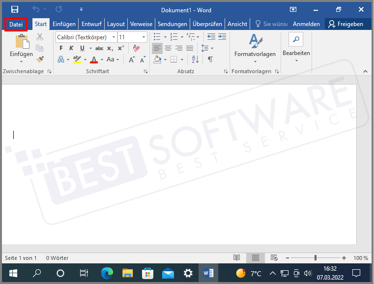Open the font size dropdown

tap(144, 37)
